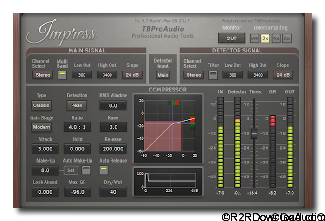
Task: Select 8x oversampling
Action: click(286, 39)
